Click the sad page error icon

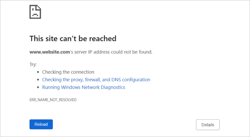coord(35,12)
